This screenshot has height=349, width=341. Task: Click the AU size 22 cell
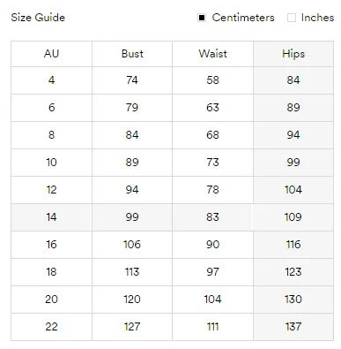coord(51,327)
